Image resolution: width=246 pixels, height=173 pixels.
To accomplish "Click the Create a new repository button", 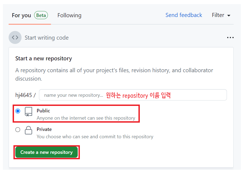I will [x=47, y=152].
